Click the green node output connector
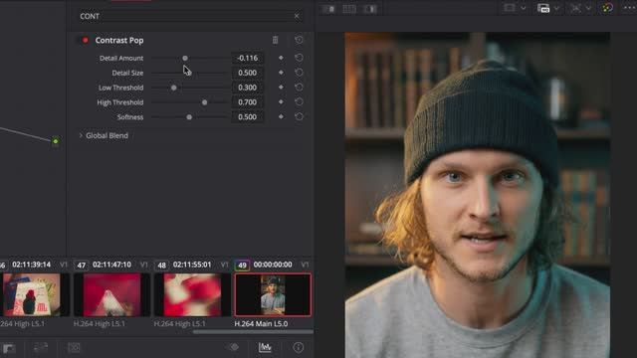 tap(56, 141)
